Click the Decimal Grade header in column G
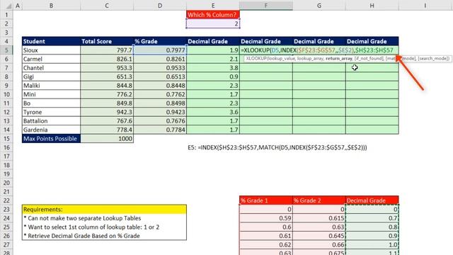Image resolution: width=453 pixels, height=255 pixels. click(x=319, y=41)
